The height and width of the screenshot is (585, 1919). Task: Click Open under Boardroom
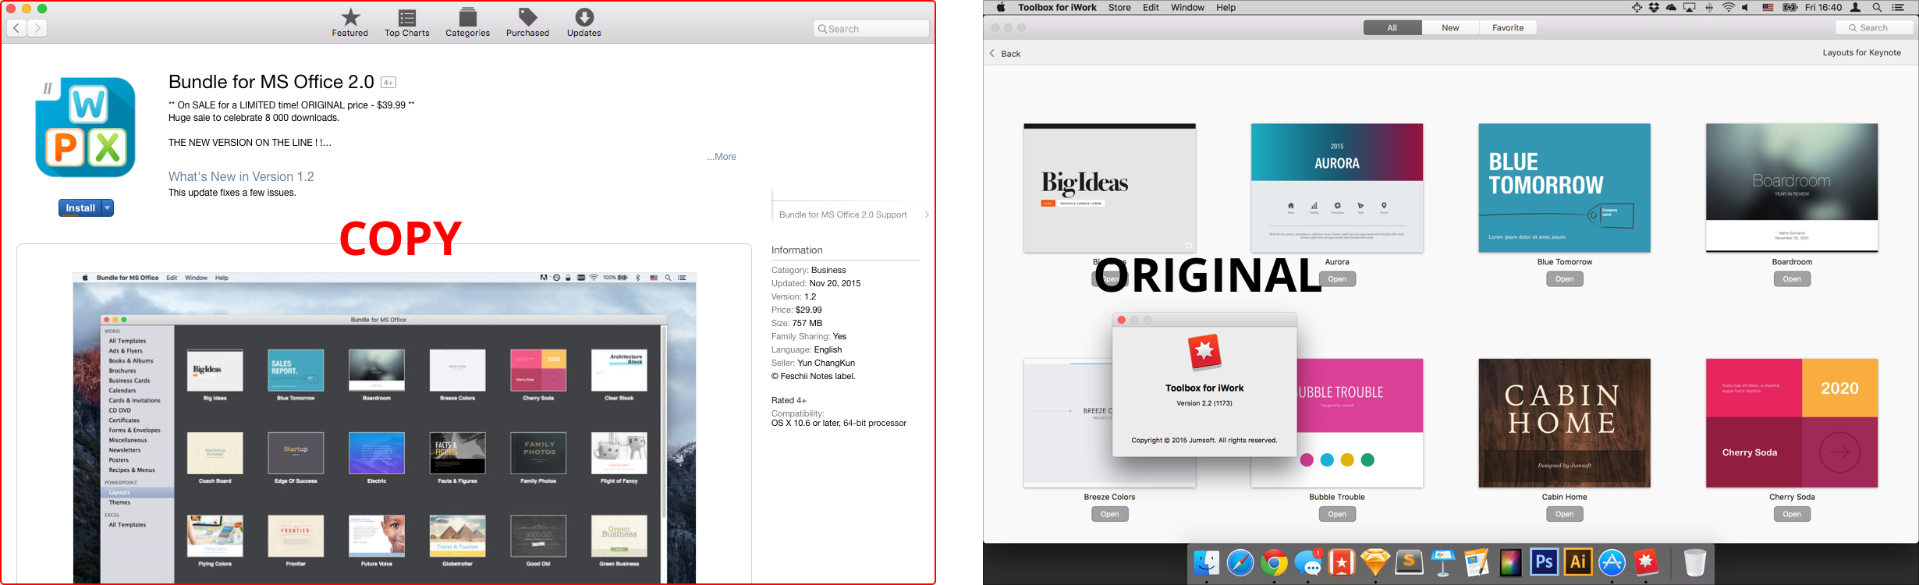1792,279
